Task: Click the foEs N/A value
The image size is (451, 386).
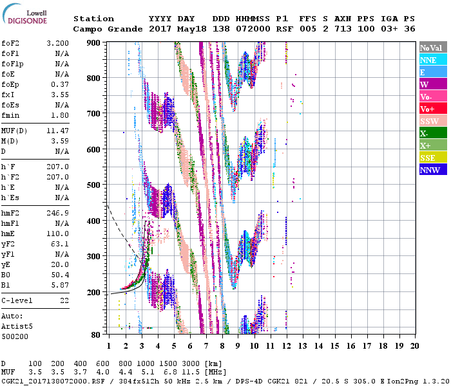Action: [62, 106]
